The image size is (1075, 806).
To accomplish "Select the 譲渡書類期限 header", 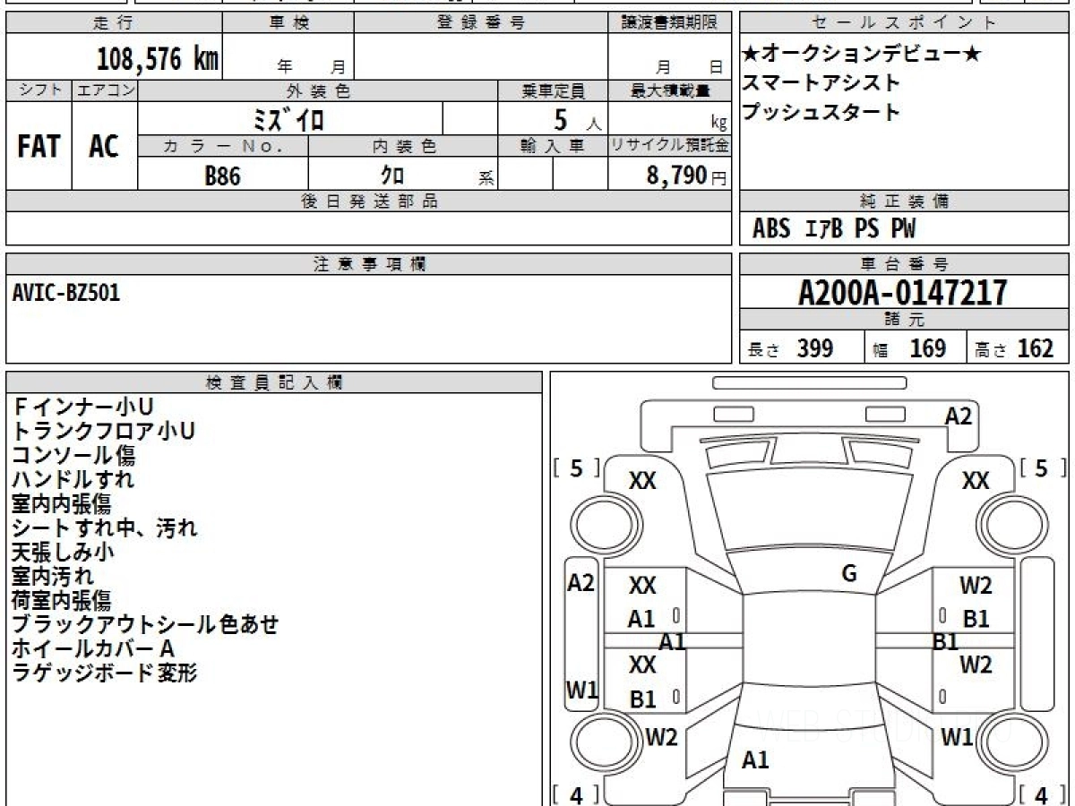I will pyautogui.click(x=670, y=24).
